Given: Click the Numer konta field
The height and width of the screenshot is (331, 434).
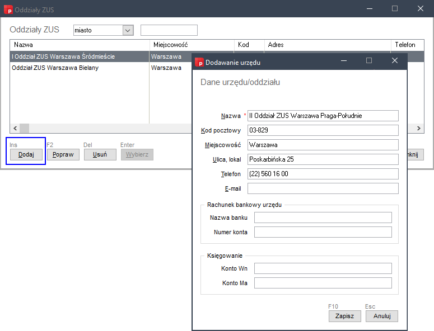Looking at the screenshot, I should pyautogui.click(x=323, y=232).
